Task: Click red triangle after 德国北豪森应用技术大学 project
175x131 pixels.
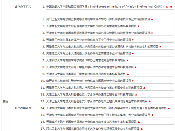Action: [142, 129]
